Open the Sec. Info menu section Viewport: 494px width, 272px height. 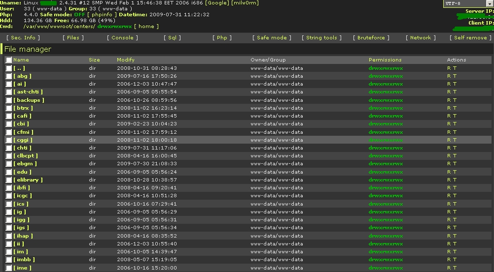pos(23,38)
